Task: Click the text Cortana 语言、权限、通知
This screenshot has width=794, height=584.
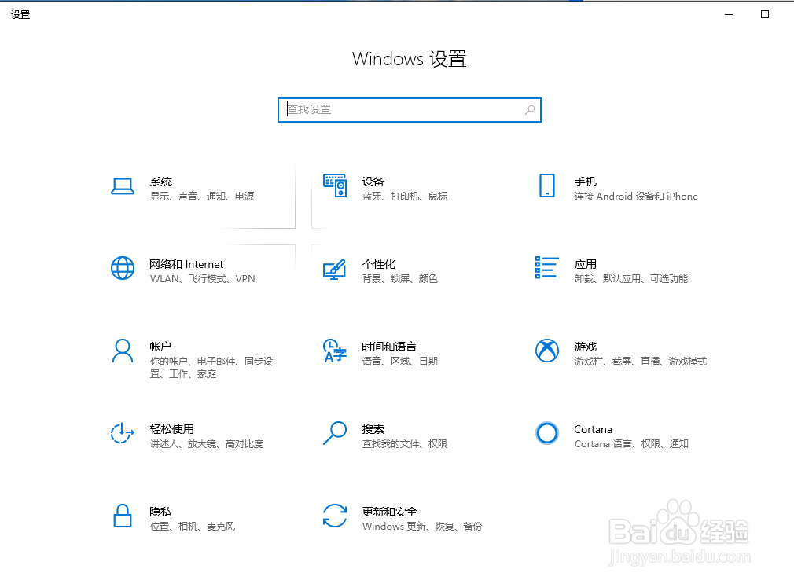Action: click(x=631, y=443)
